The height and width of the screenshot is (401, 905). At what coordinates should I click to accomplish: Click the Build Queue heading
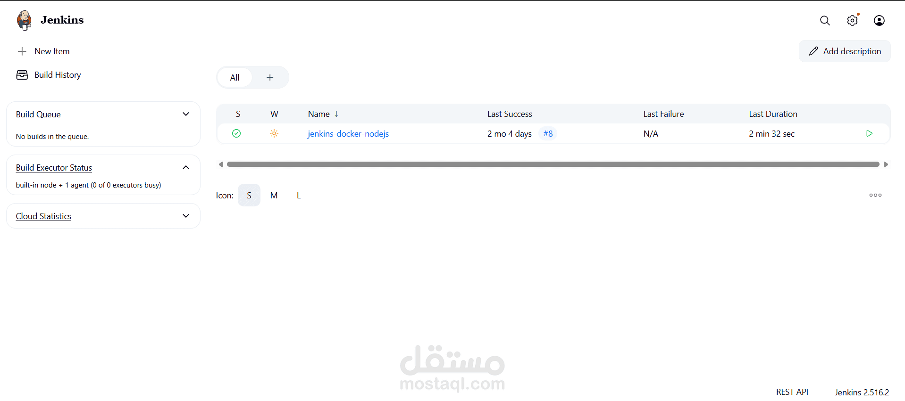38,115
